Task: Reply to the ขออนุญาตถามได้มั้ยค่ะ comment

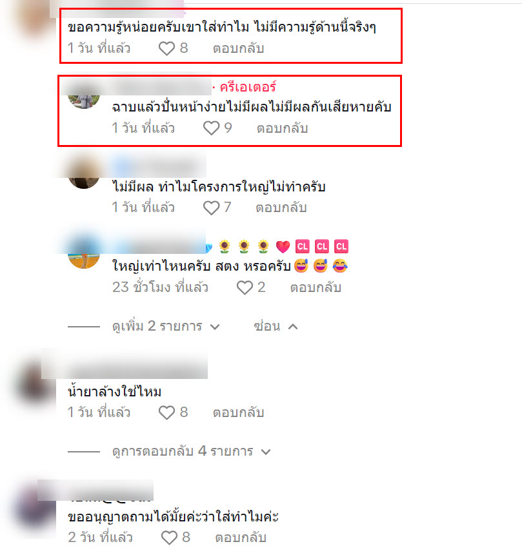Action: click(241, 538)
